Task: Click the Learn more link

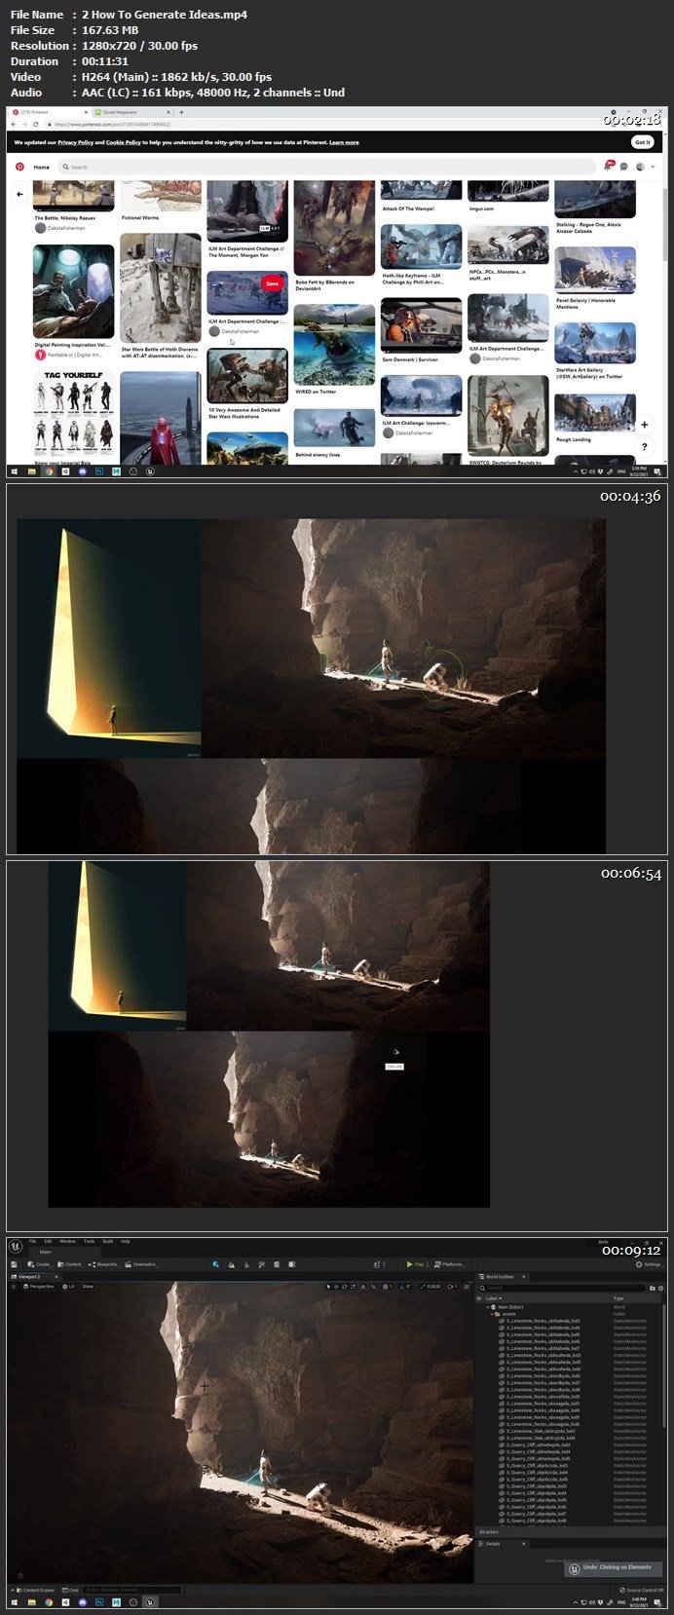Action: click(x=344, y=142)
